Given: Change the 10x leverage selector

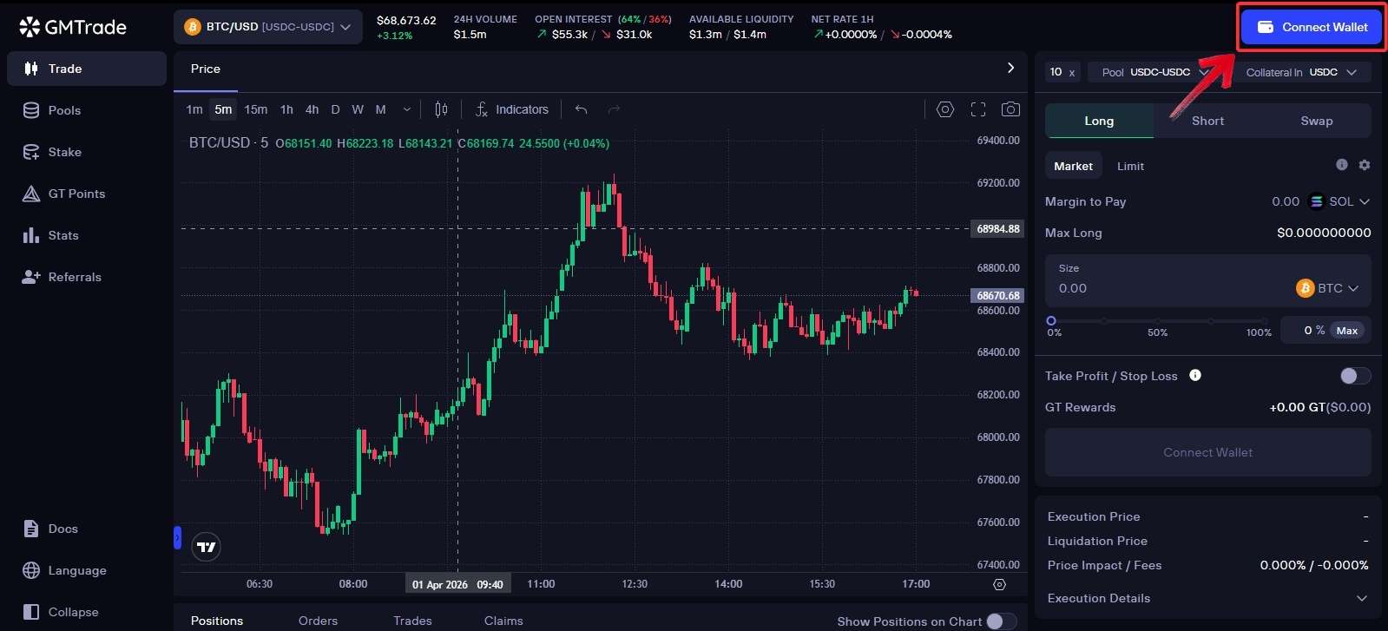Looking at the screenshot, I should tap(1062, 72).
